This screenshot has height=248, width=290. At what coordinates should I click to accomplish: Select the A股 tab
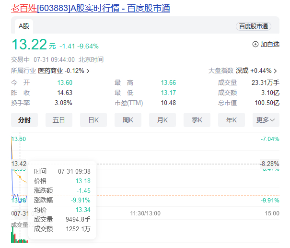coord(24,26)
